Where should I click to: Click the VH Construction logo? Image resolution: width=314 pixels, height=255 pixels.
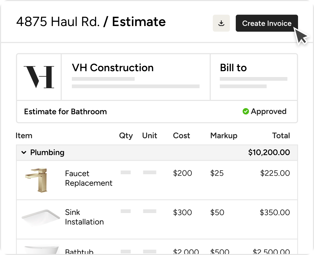click(x=39, y=77)
